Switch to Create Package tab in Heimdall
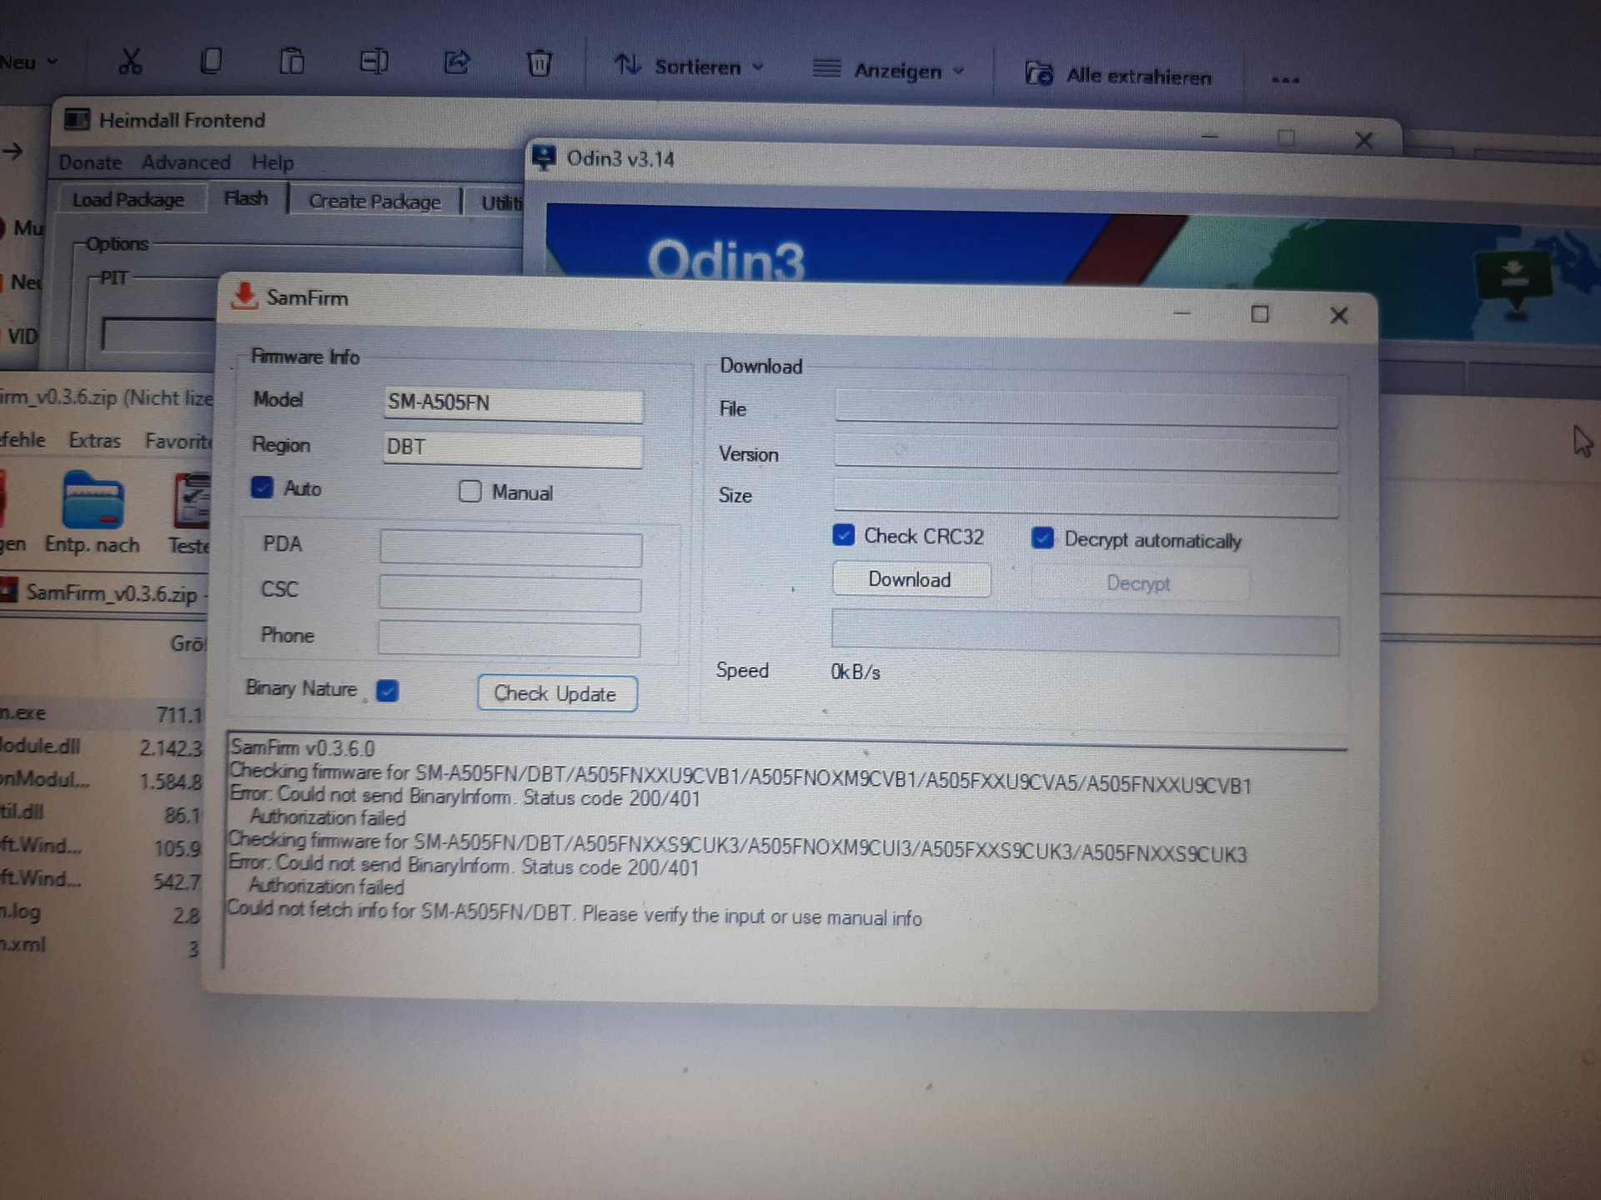 click(374, 202)
